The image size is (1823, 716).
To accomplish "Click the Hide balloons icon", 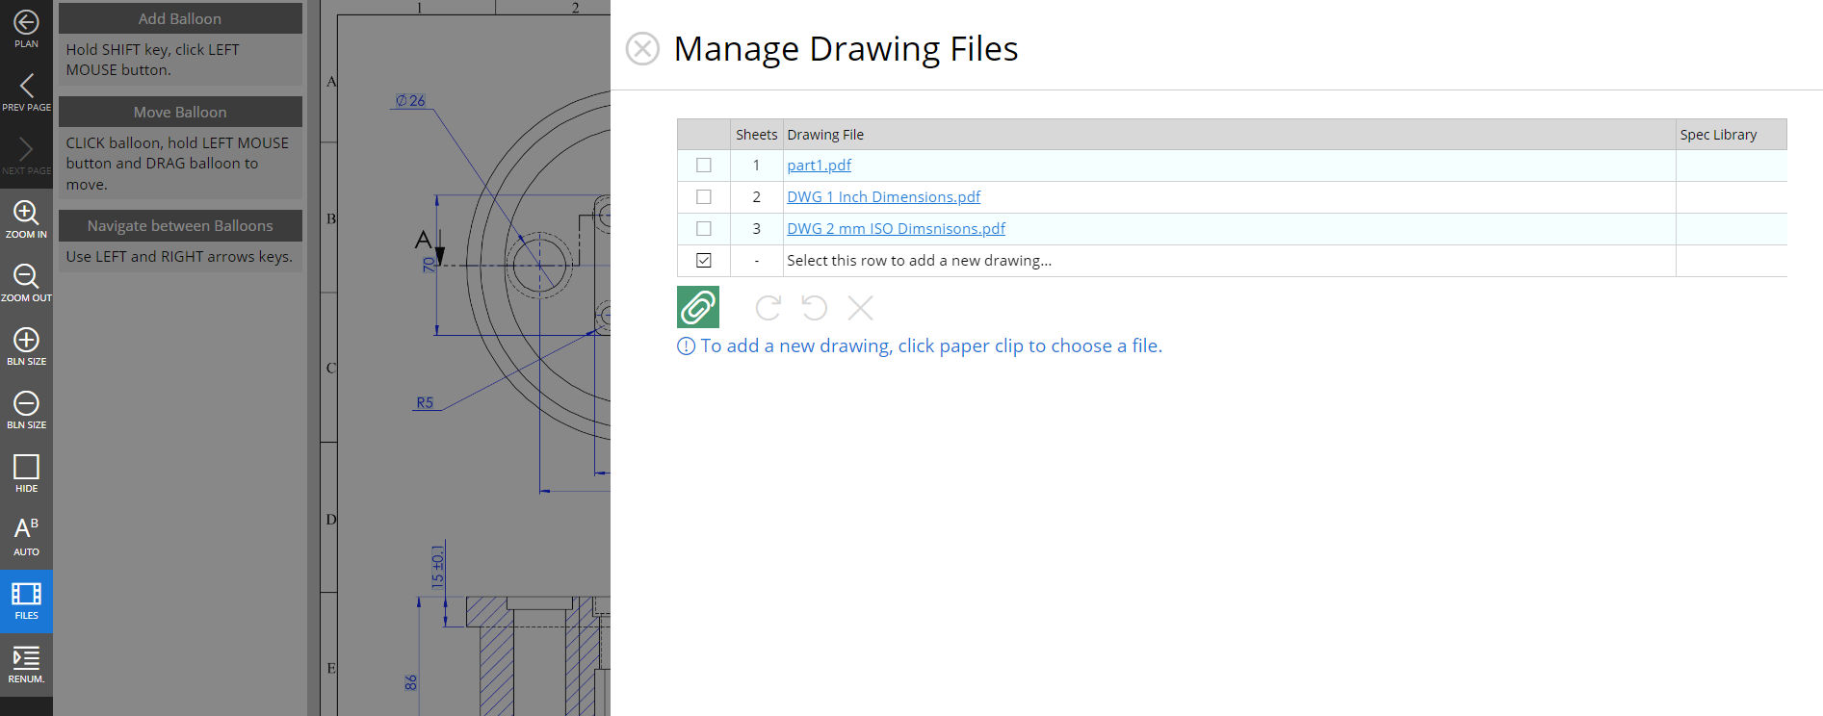I will 26,473.
